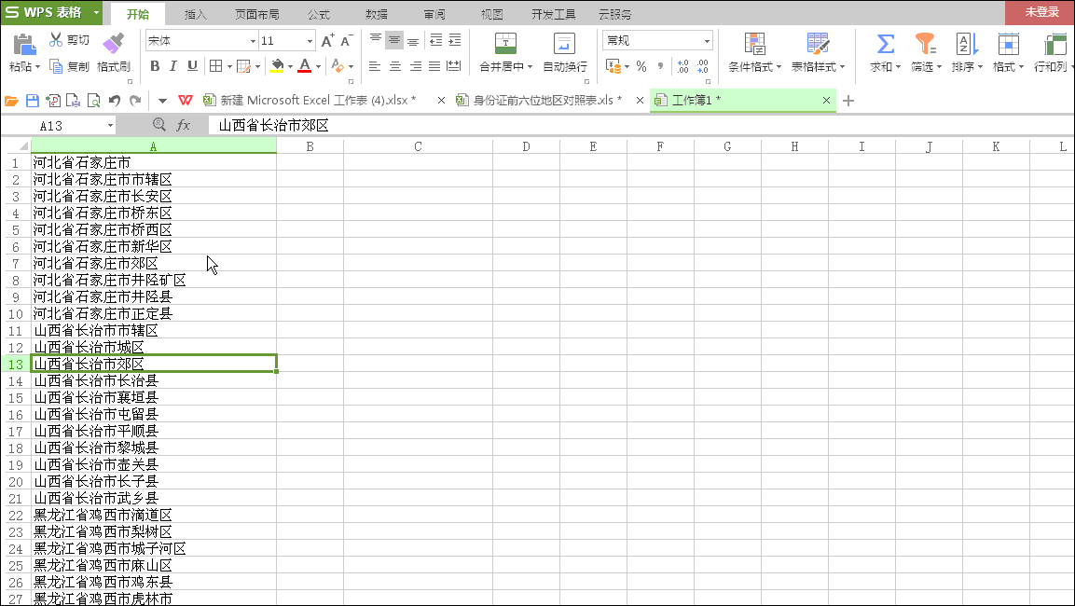Click the Table Style (表格样式) icon

pos(818,43)
